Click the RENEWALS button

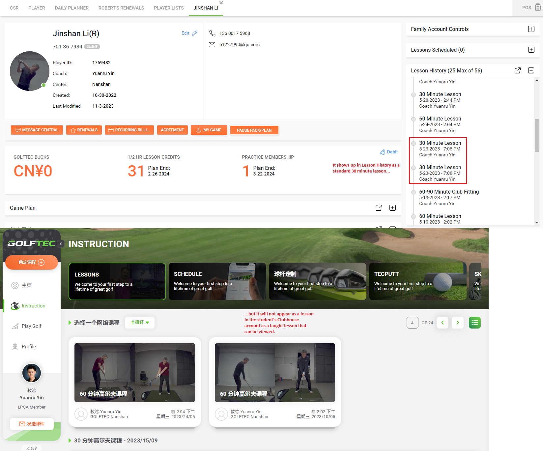84,130
